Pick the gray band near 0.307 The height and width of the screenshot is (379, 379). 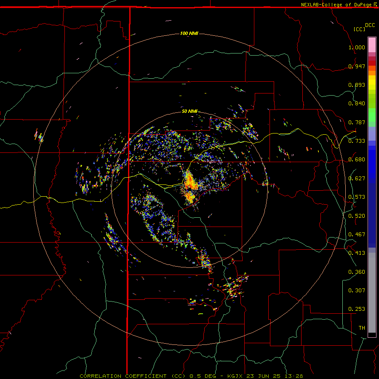pos(372,293)
